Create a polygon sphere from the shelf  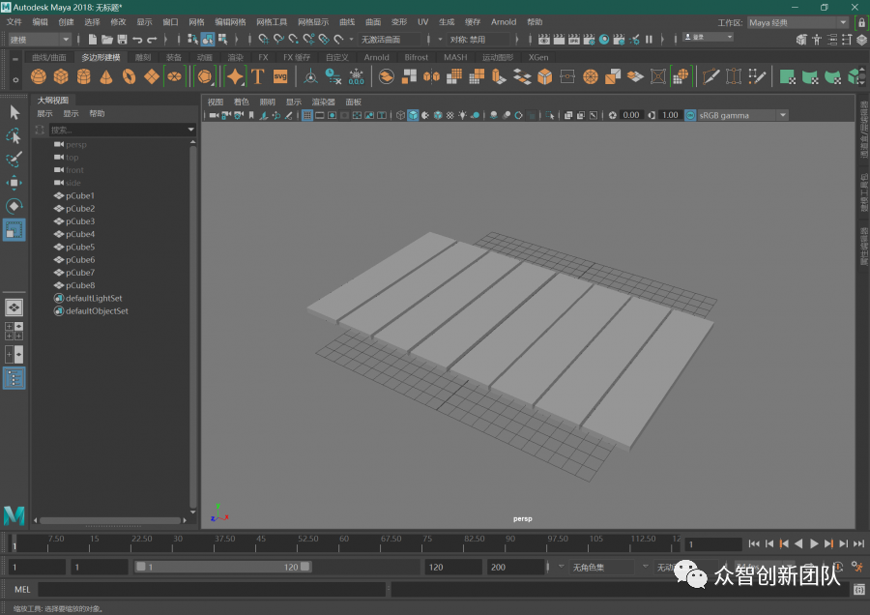[39, 76]
